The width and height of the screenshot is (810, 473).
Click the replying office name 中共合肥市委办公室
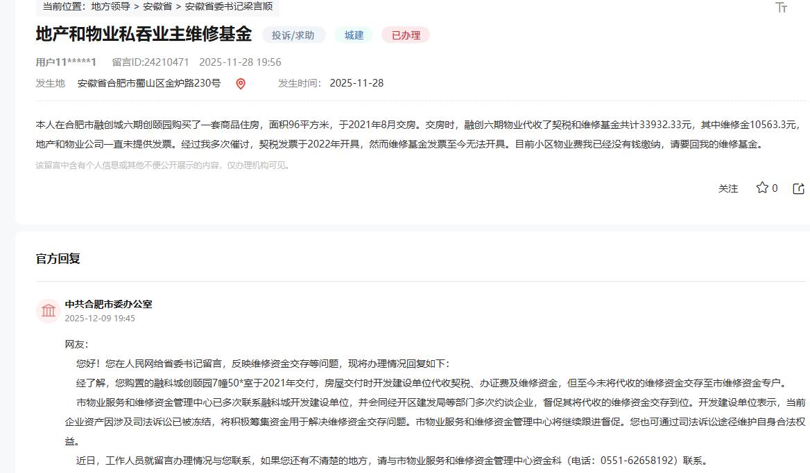(x=108, y=303)
